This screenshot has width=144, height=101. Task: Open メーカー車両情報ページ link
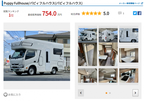point(129,3)
